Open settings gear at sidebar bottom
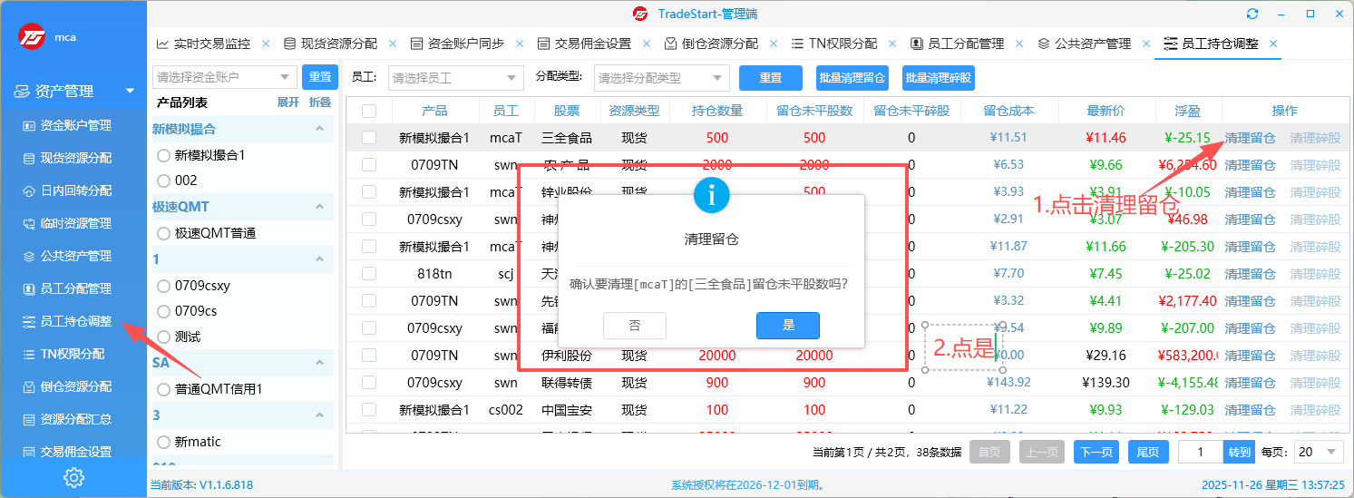The image size is (1354, 498). pos(73,477)
